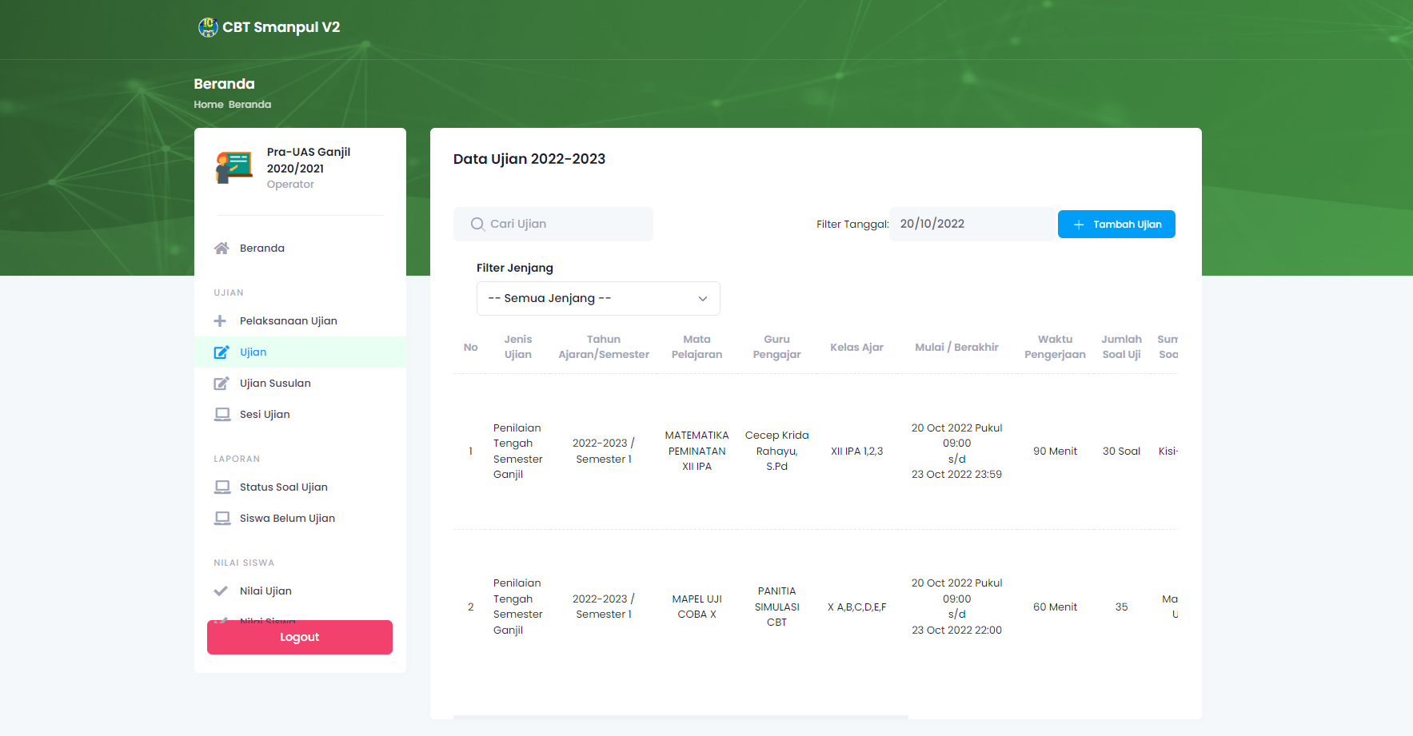
Task: Click the plus icon beside Pelaksanaan Ujian
Action: point(221,321)
